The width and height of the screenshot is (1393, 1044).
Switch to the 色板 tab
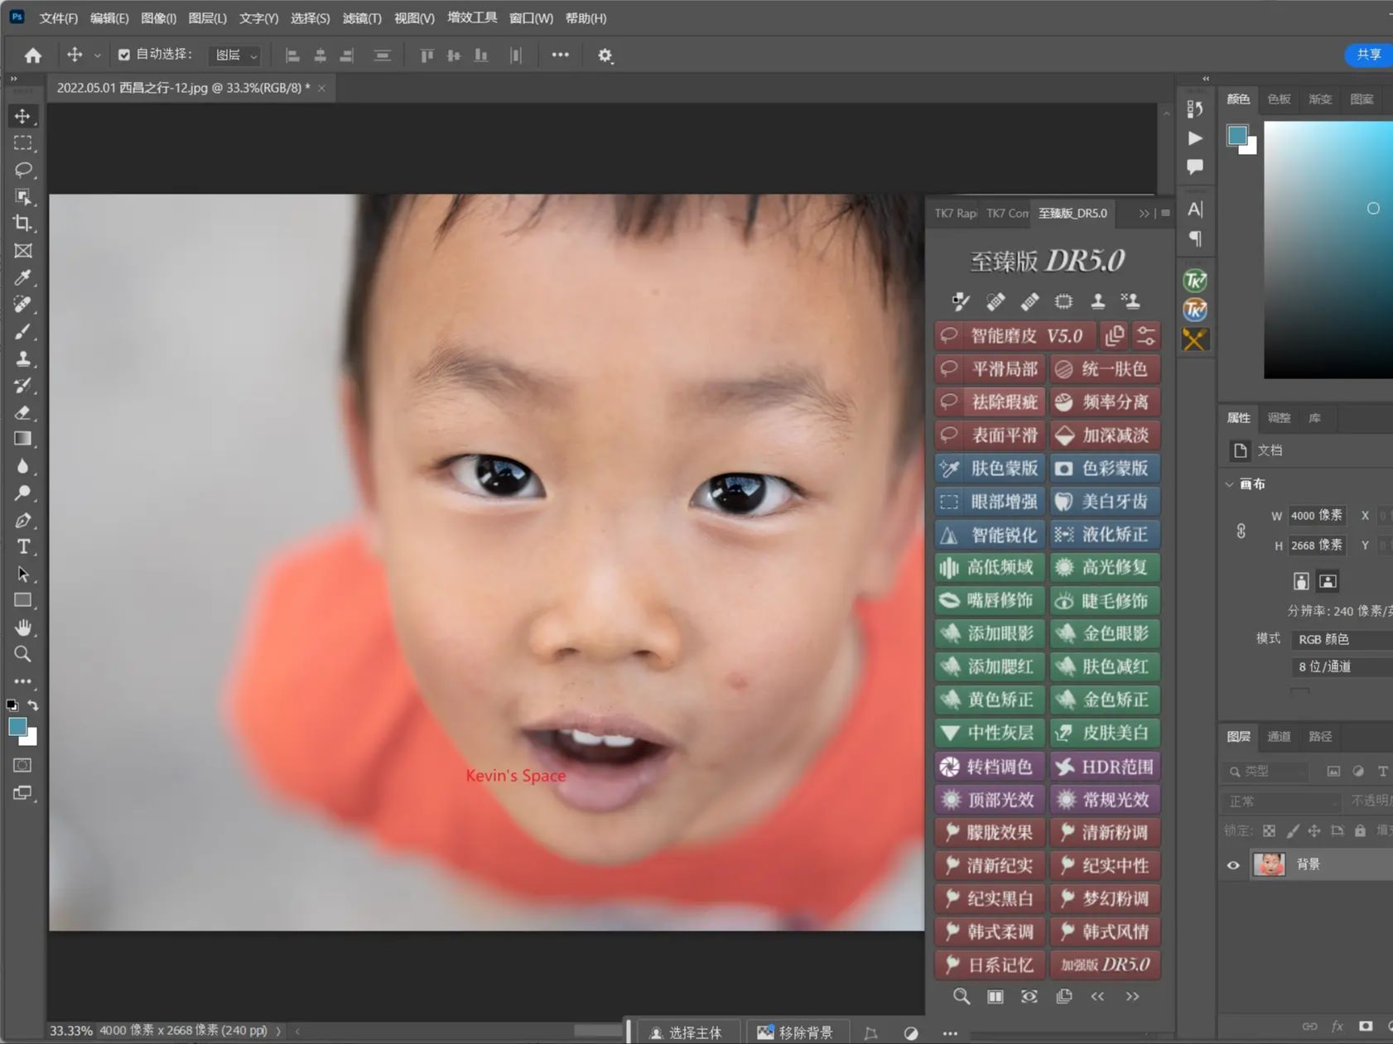tap(1279, 99)
